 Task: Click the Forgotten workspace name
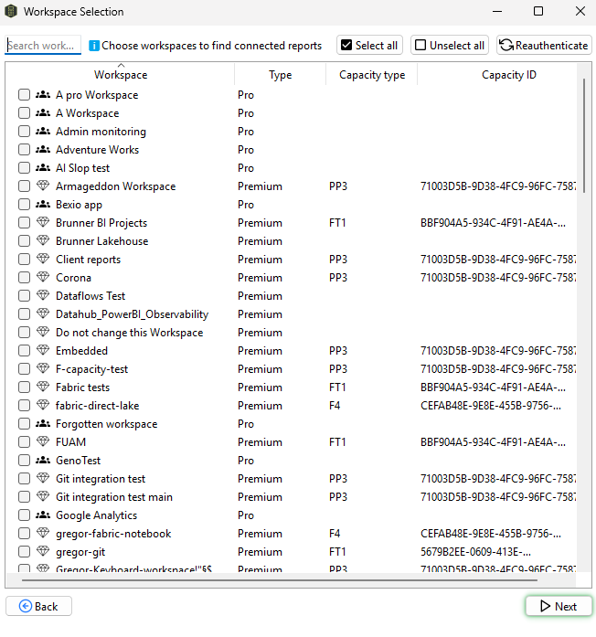tap(106, 424)
